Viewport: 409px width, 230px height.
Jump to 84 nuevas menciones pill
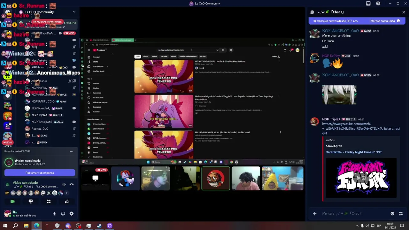click(x=47, y=22)
